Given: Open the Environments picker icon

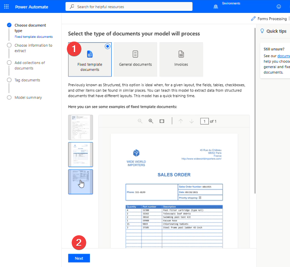Looking at the screenshot, I should 216,7.
